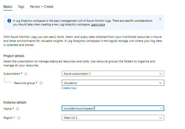The image size is (185, 129).
Task: Click into the workspace Name input field
Action: [113, 108]
